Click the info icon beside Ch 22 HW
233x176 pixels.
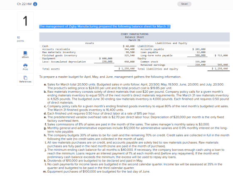coord(35,4)
